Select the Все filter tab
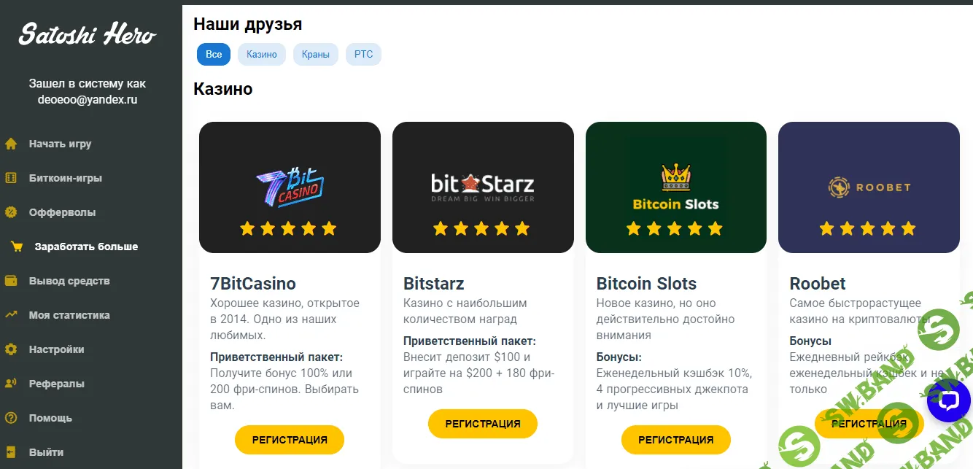The width and height of the screenshot is (973, 469). click(214, 55)
